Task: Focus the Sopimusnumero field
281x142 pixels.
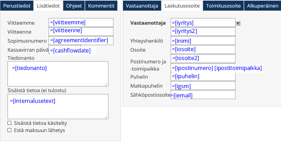Action: (x=81, y=40)
